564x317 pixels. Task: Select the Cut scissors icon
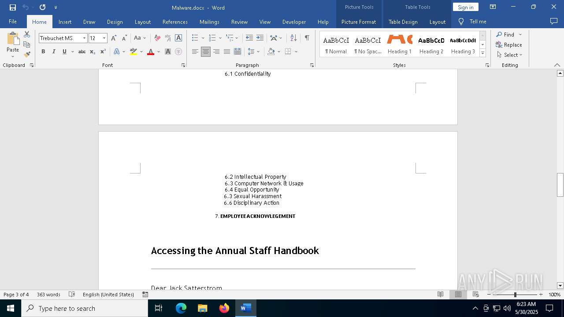click(27, 34)
